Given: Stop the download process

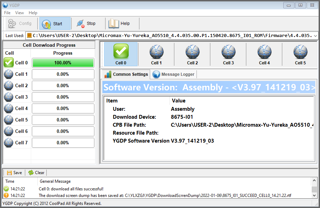Looking at the screenshot, I should point(86,24).
